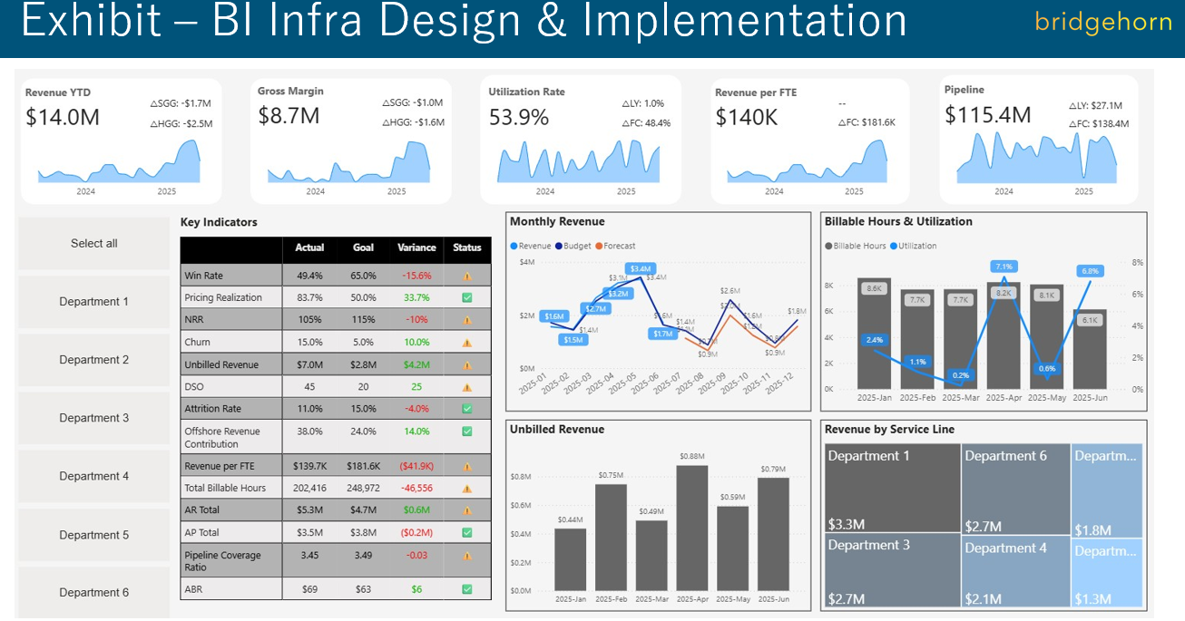This screenshot has width=1185, height=621.
Task: Click the Key Indicators table title
Action: [219, 222]
